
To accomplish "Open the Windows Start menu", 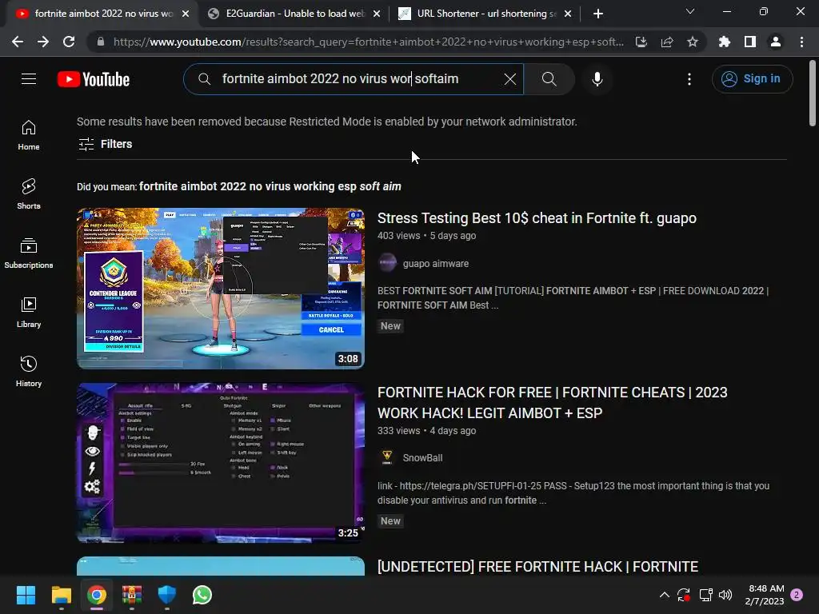I will (x=26, y=595).
